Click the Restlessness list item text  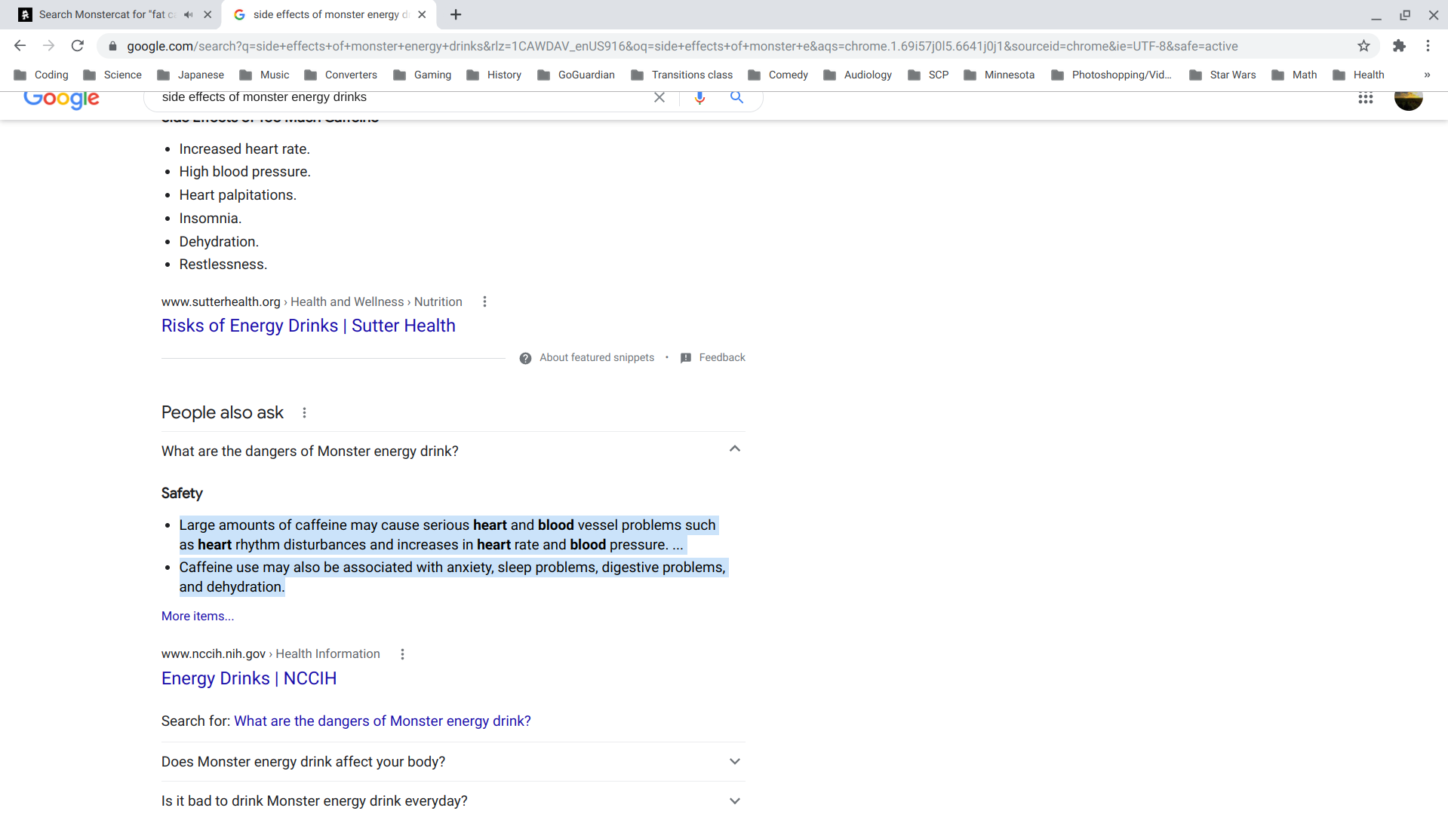pyautogui.click(x=223, y=265)
